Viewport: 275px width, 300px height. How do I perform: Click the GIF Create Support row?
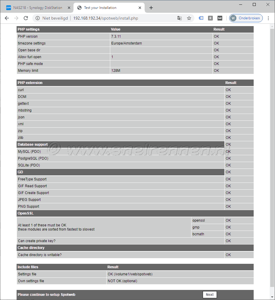135,193
